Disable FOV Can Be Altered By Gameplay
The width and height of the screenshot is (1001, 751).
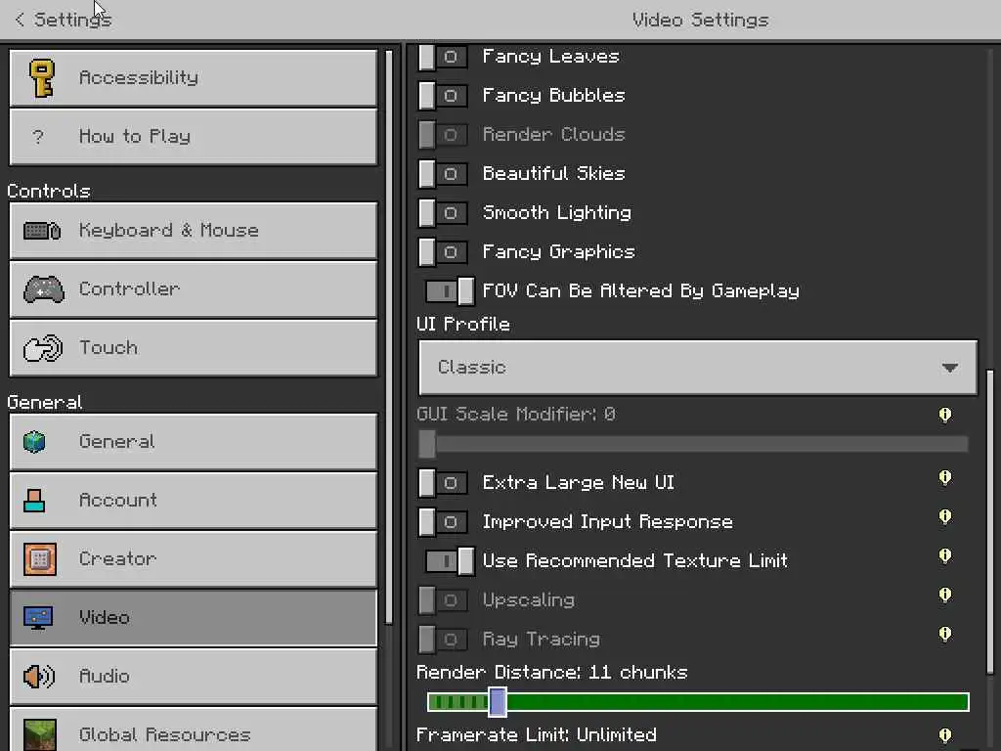point(450,291)
